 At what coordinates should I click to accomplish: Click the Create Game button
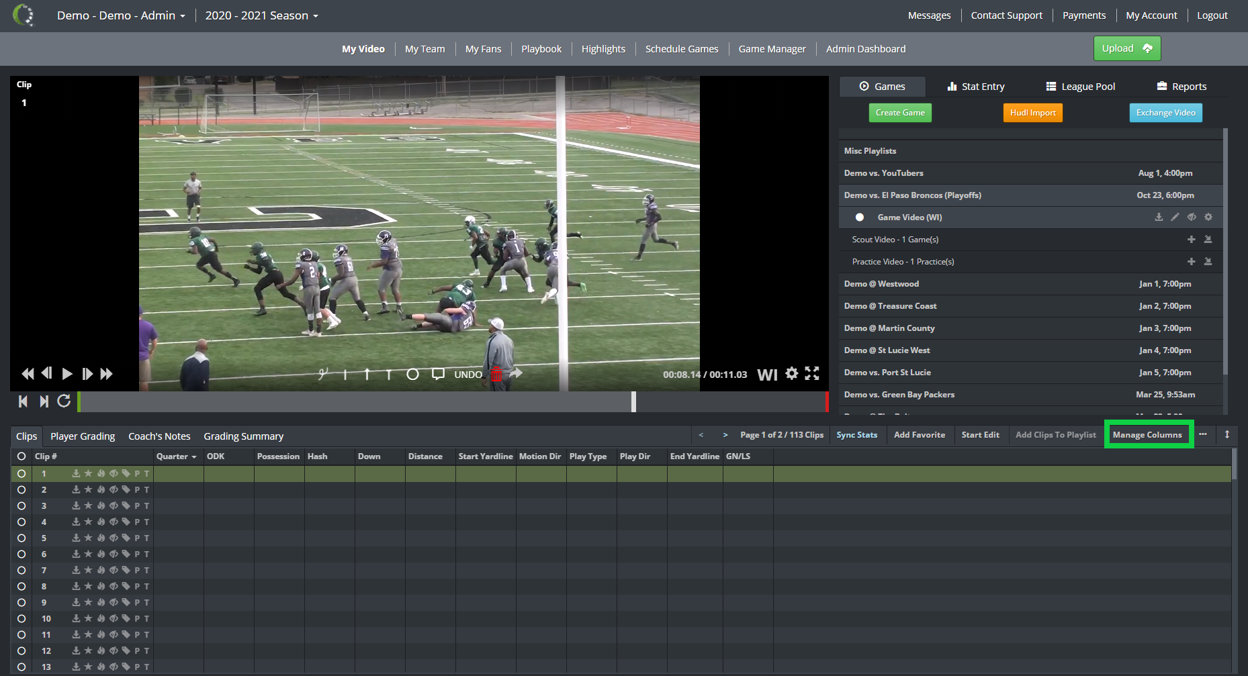point(900,113)
